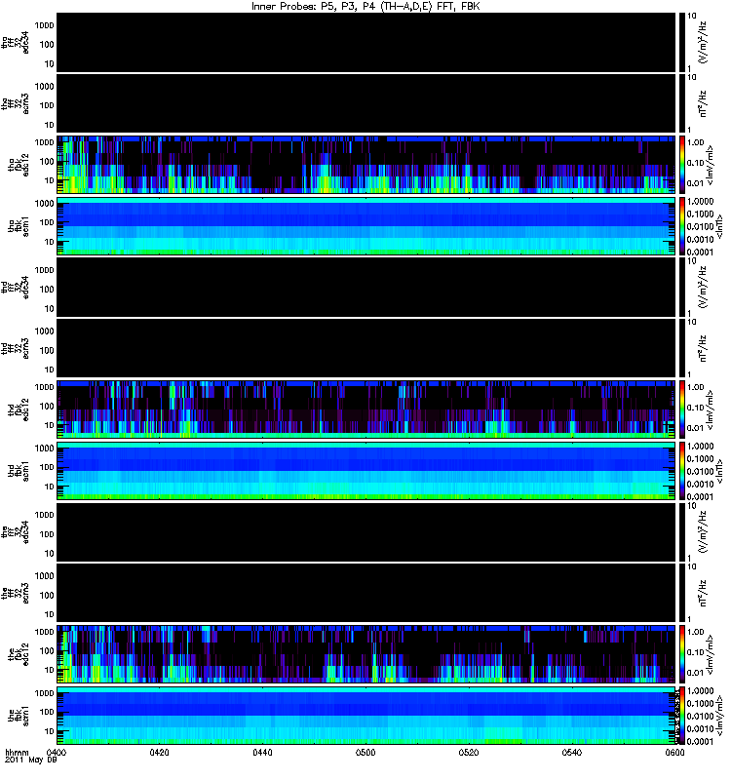Click the 'the fbk scm1' y-axis label
731x780 pixels.
(19, 716)
